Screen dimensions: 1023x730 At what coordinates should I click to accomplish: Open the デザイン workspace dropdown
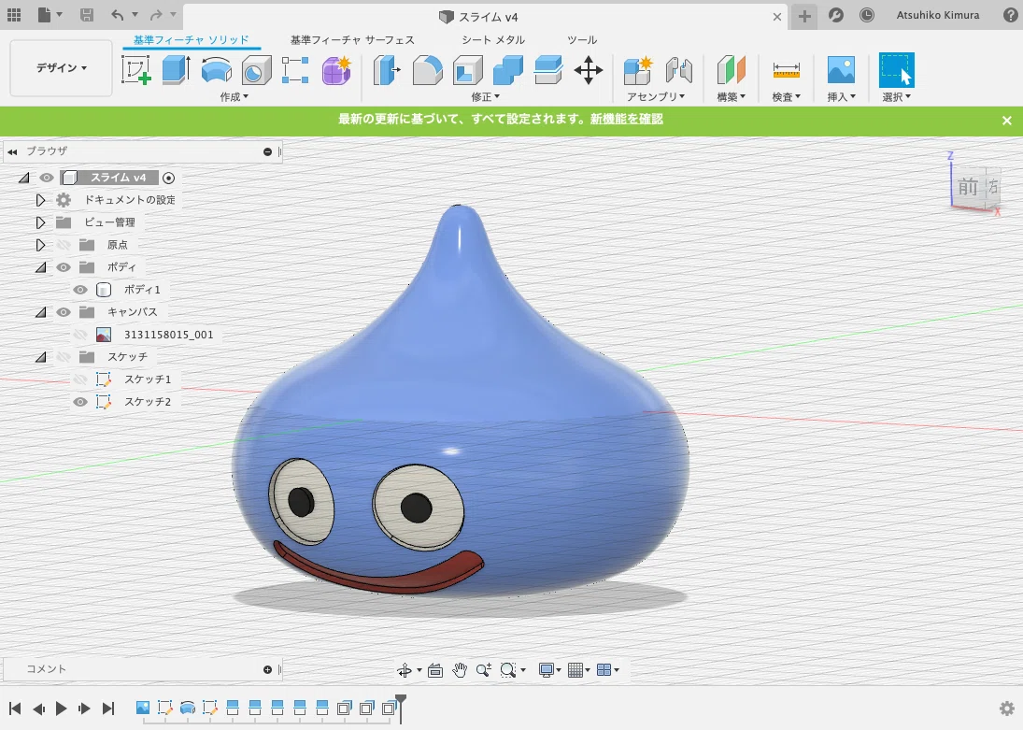(61, 68)
